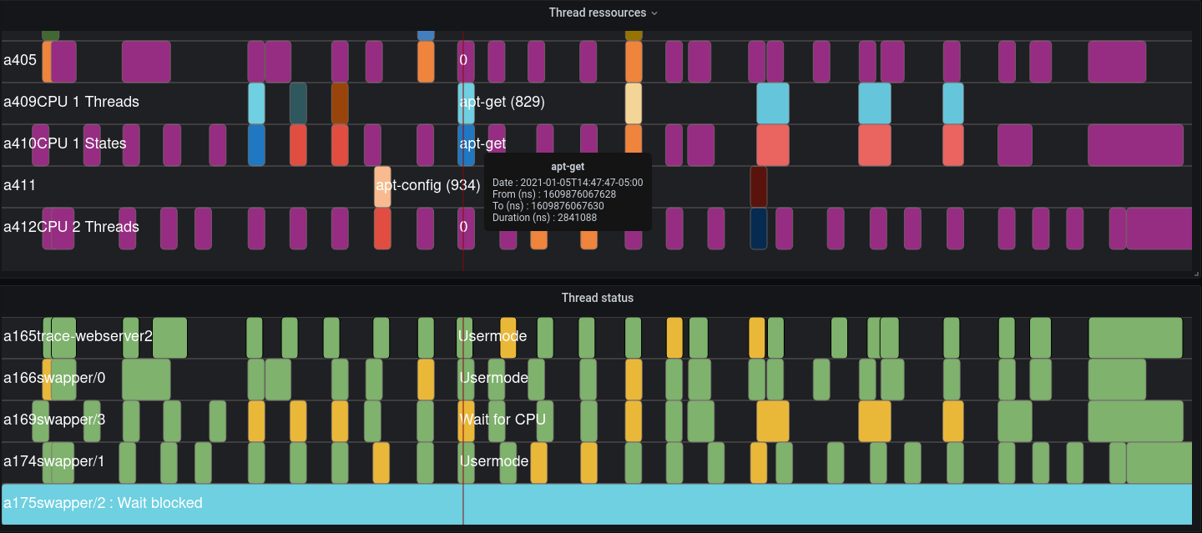Viewport: 1202px width, 533px height.
Task: Click the resize handle below the top panel
Action: 1197,272
